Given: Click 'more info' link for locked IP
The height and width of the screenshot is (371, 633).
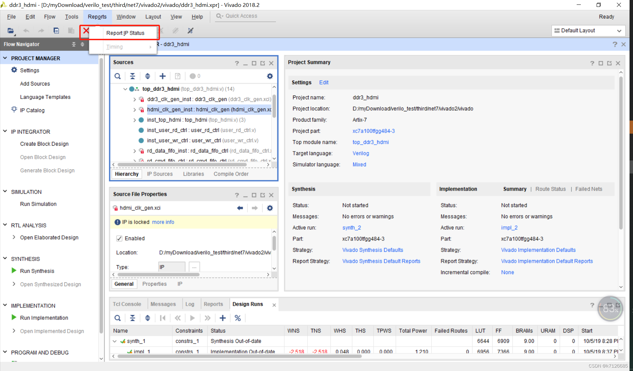Looking at the screenshot, I should tap(163, 222).
